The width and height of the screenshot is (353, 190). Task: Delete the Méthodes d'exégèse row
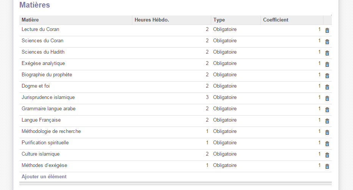click(x=327, y=167)
